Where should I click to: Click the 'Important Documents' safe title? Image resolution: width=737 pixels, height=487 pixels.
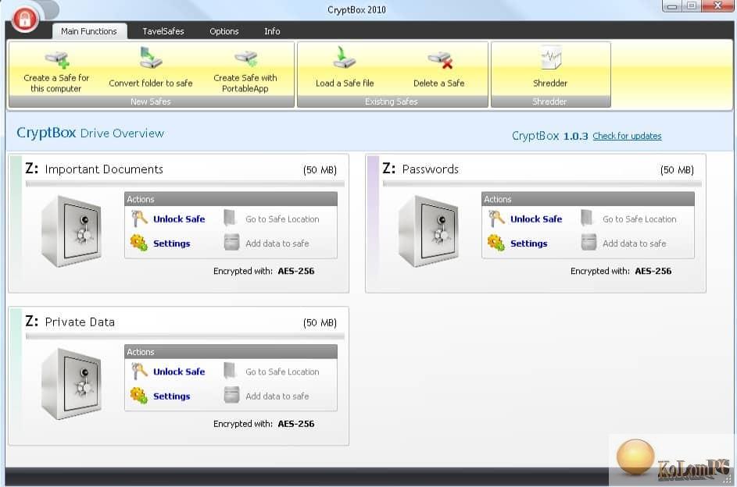coord(104,169)
